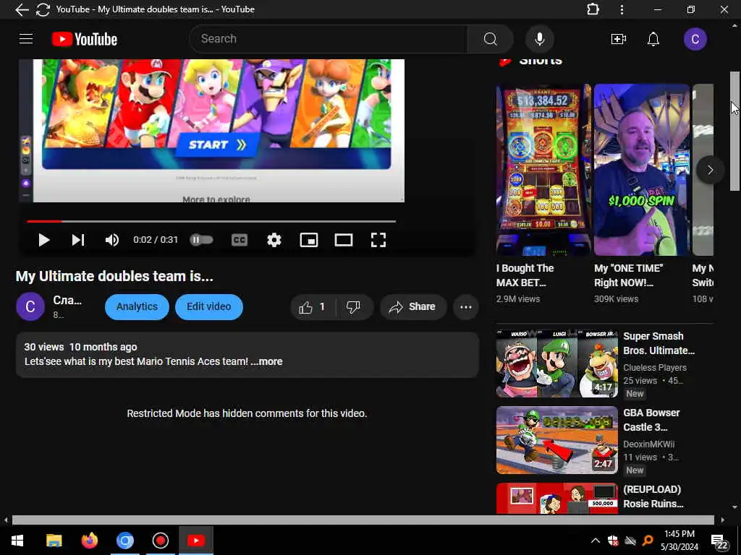Show the next Shorts with the right chevron
Screen dimensions: 741x555
click(x=710, y=170)
